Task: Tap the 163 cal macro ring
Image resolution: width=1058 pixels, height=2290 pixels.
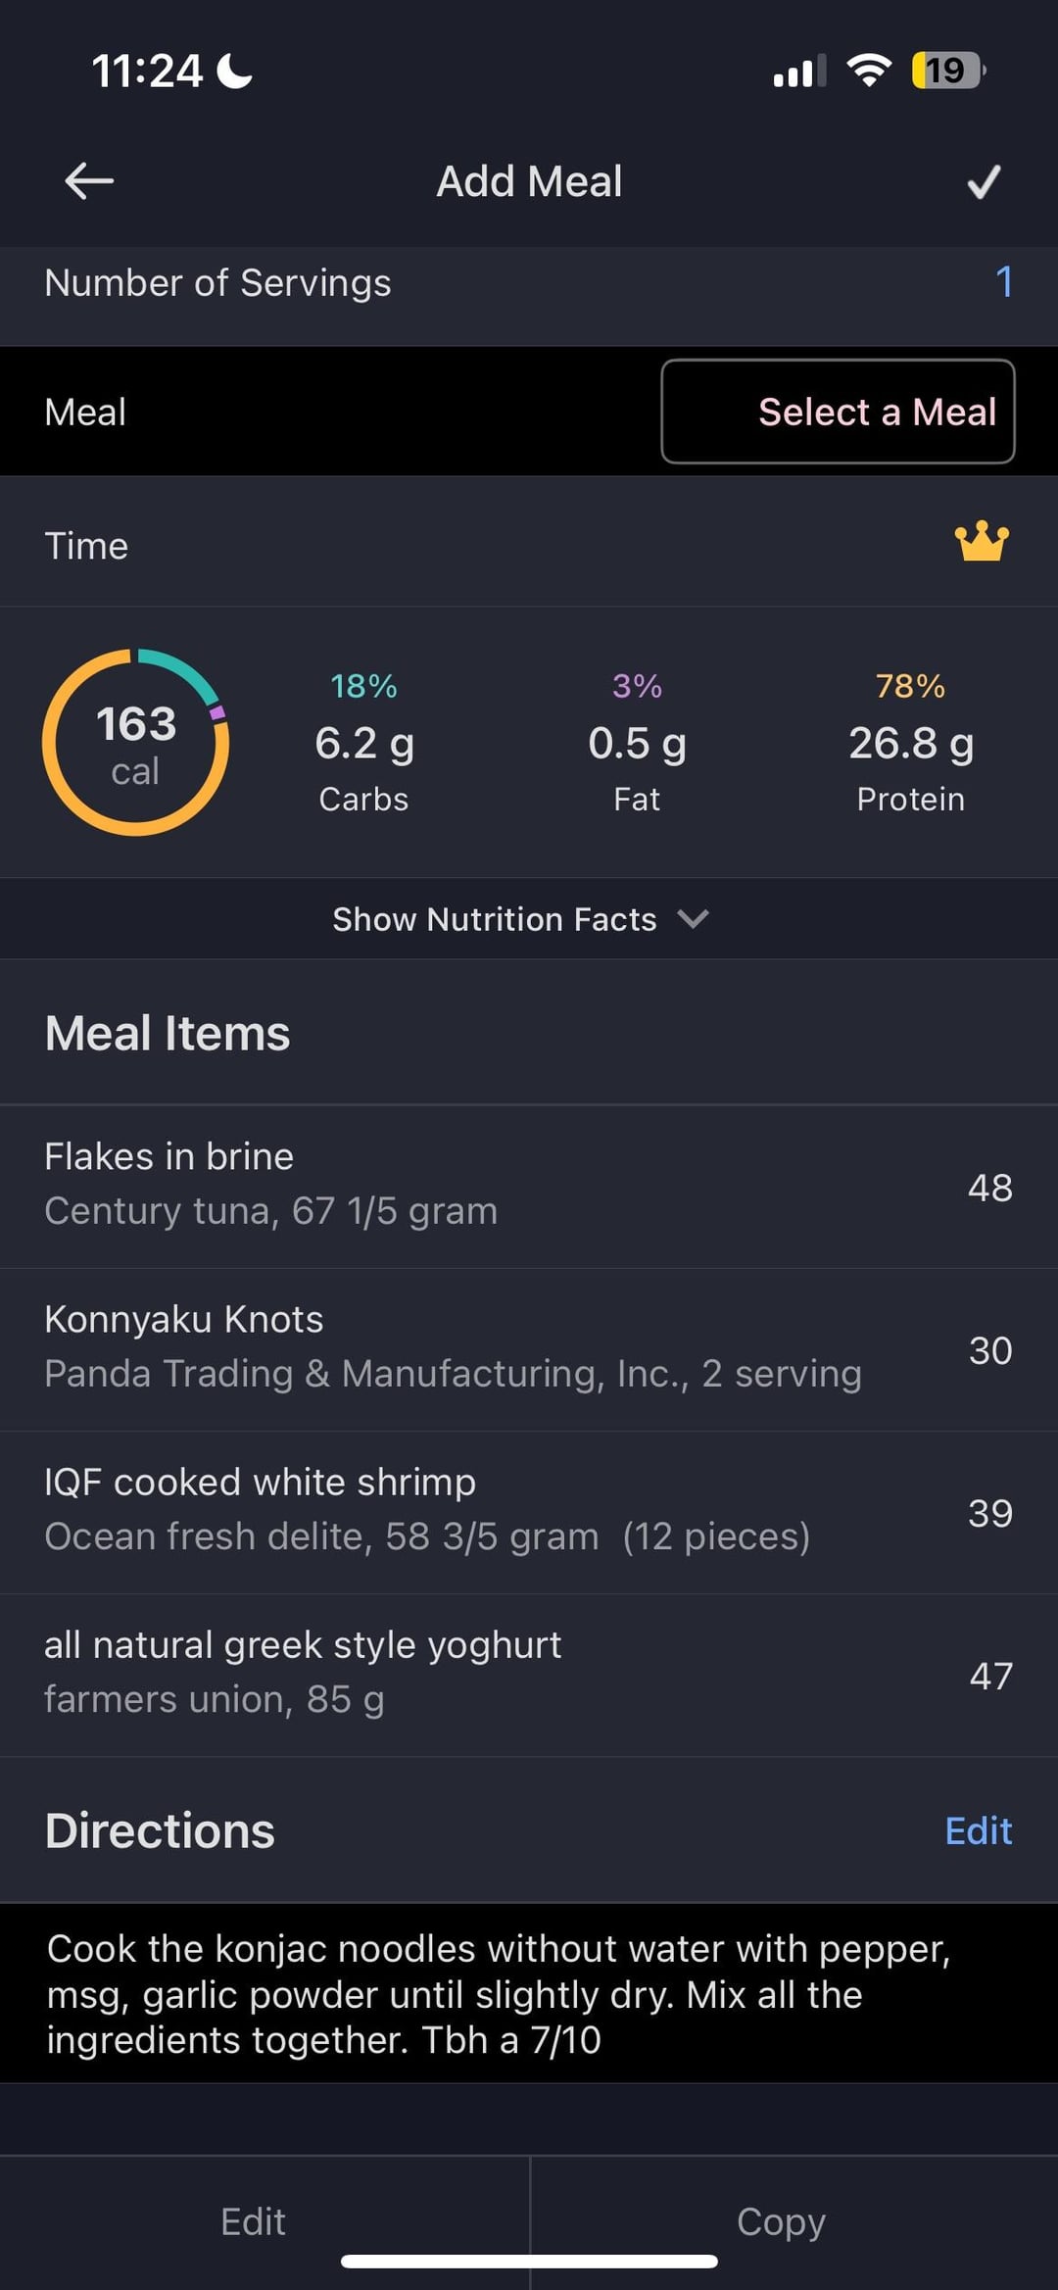Action: [136, 743]
